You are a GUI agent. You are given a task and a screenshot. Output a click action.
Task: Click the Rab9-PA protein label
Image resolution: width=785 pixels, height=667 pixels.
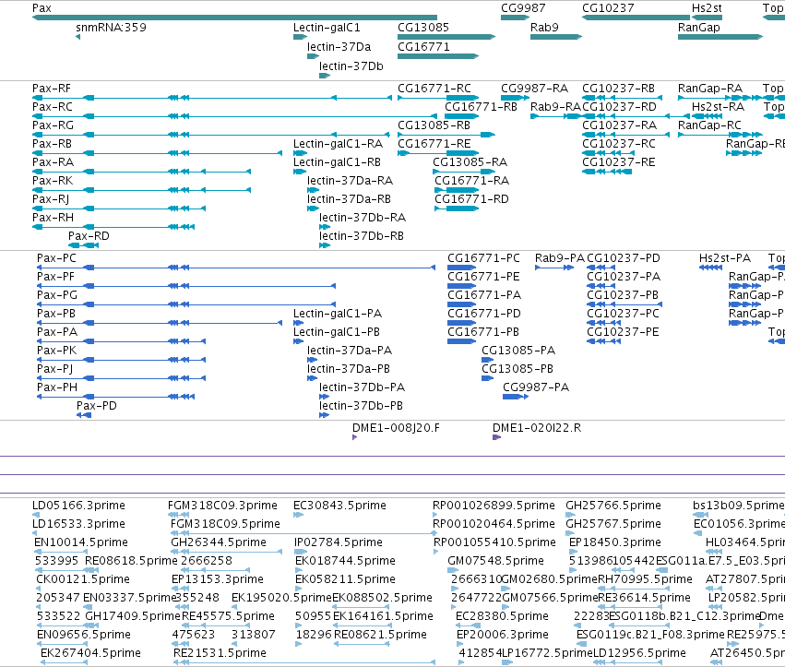(560, 258)
